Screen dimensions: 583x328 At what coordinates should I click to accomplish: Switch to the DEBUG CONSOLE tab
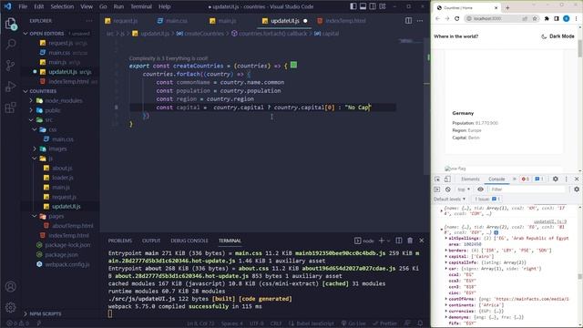(189, 241)
